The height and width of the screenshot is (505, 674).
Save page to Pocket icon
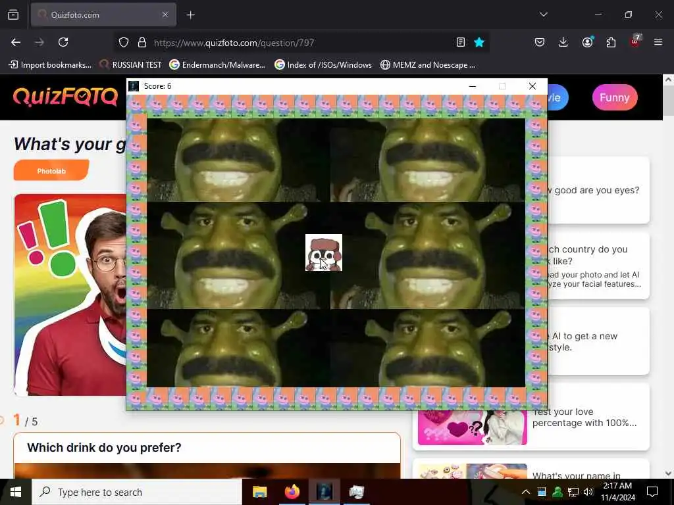(540, 42)
